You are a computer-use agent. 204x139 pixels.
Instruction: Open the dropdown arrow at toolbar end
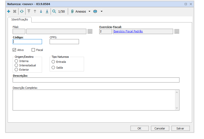(101, 12)
